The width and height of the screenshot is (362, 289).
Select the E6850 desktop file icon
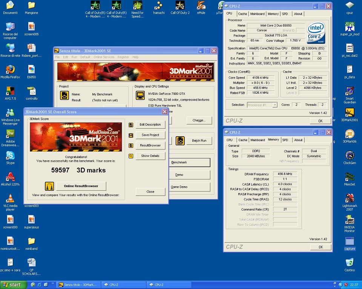click(31, 71)
